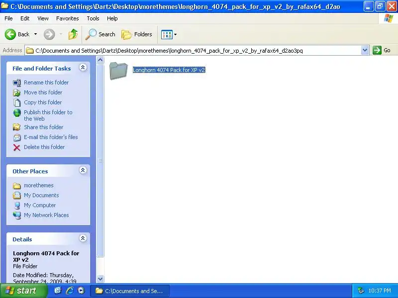Click the My Computer icon
This screenshot has width=398, height=298.
pos(17,206)
